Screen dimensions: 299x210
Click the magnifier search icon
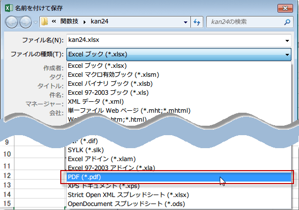(287, 22)
